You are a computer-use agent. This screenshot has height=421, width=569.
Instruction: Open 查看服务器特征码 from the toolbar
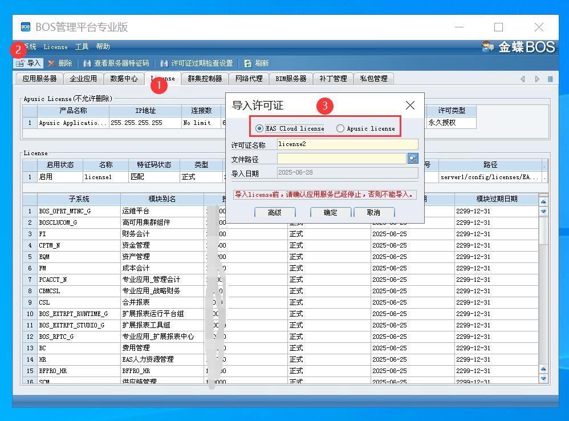pos(116,63)
